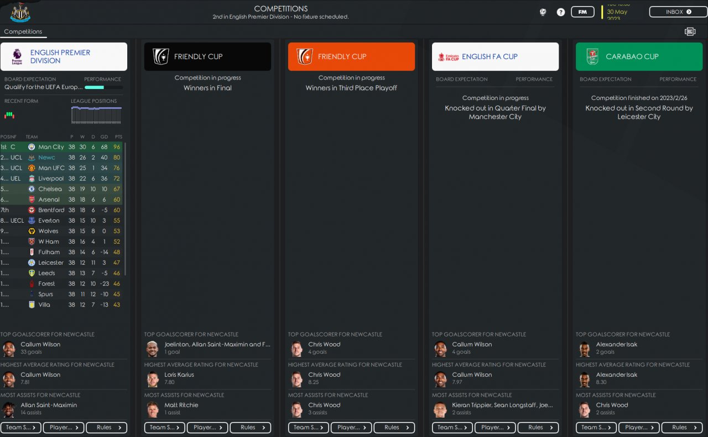Click Allan Saint-Maximin's portrait under Premier Division assists

pyautogui.click(x=9, y=409)
